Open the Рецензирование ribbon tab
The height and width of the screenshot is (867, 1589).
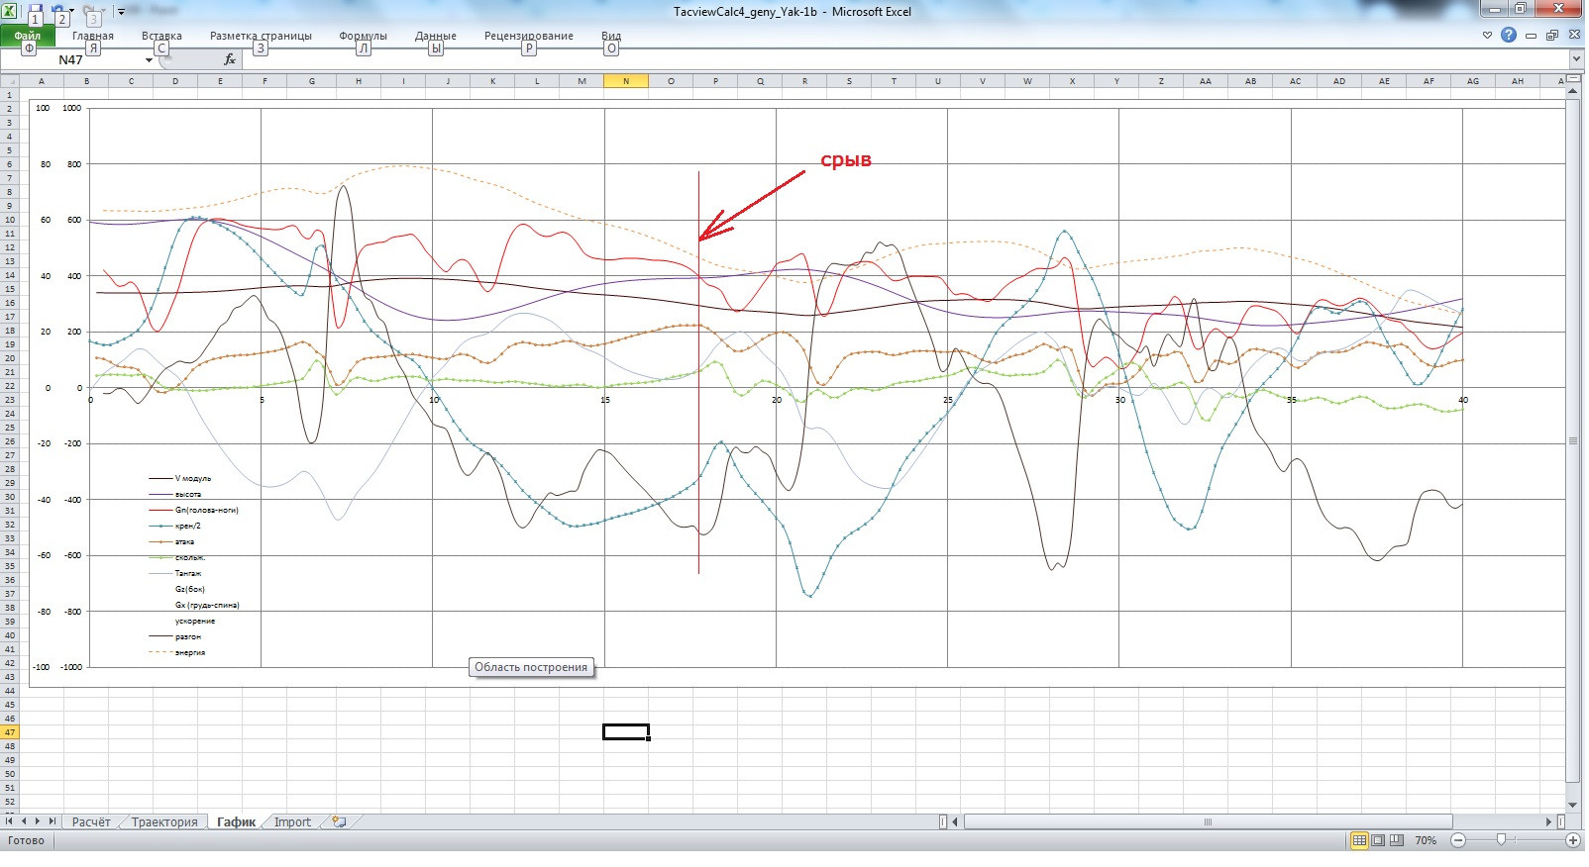click(x=529, y=36)
